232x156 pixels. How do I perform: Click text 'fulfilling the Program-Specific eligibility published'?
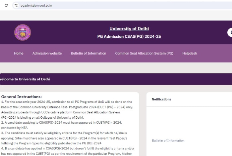click(x=51, y=143)
